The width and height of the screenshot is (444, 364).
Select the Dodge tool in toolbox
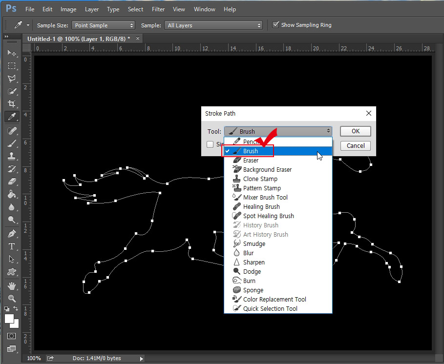[12, 220]
